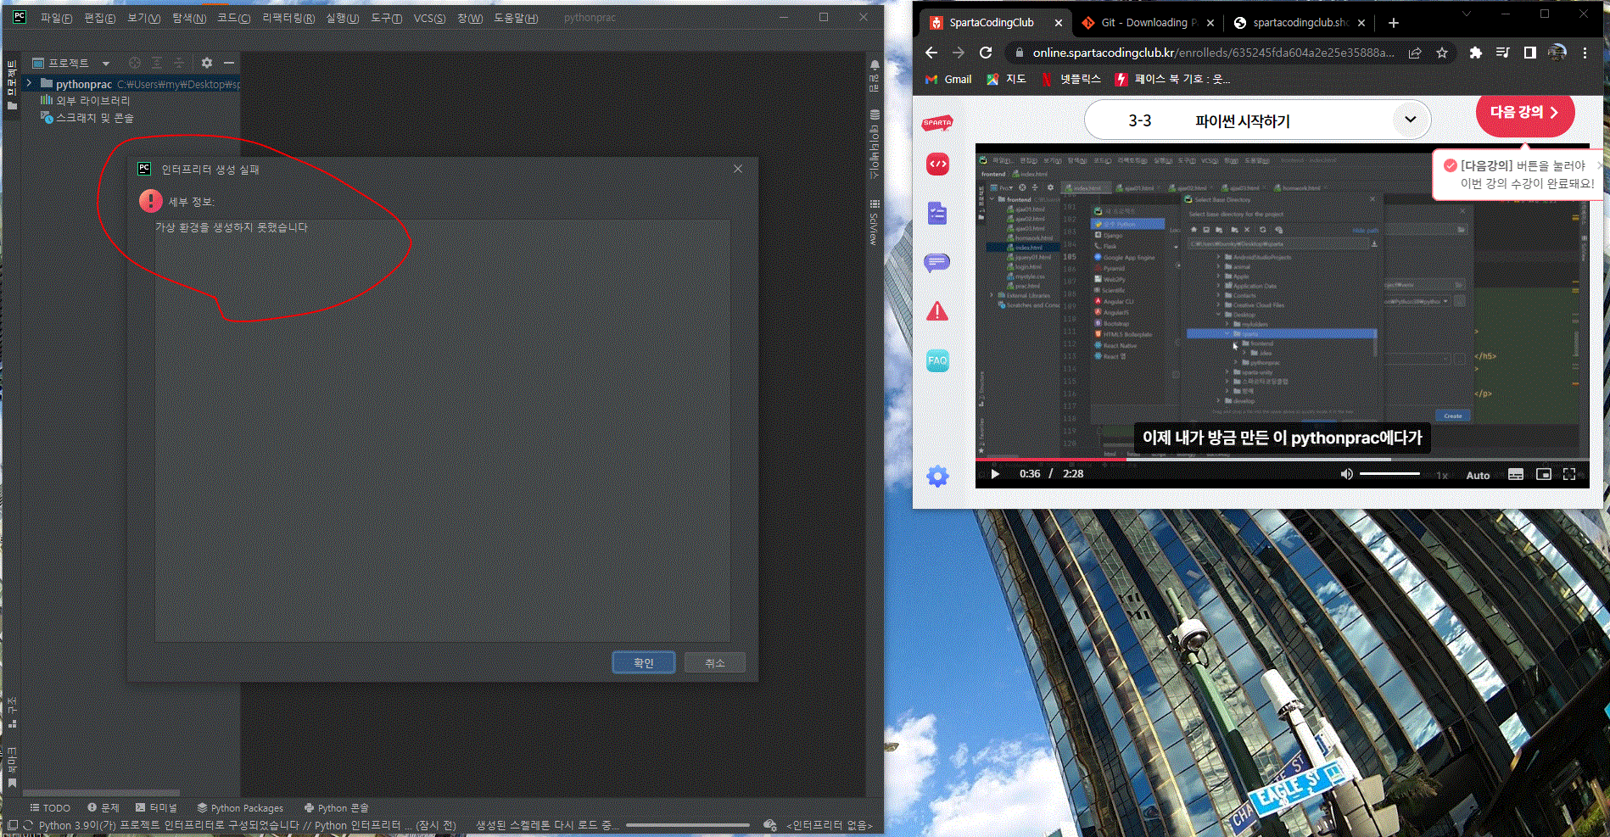The width and height of the screenshot is (1610, 837).
Task: Click the 다음 강의 button
Action: coord(1525,112)
